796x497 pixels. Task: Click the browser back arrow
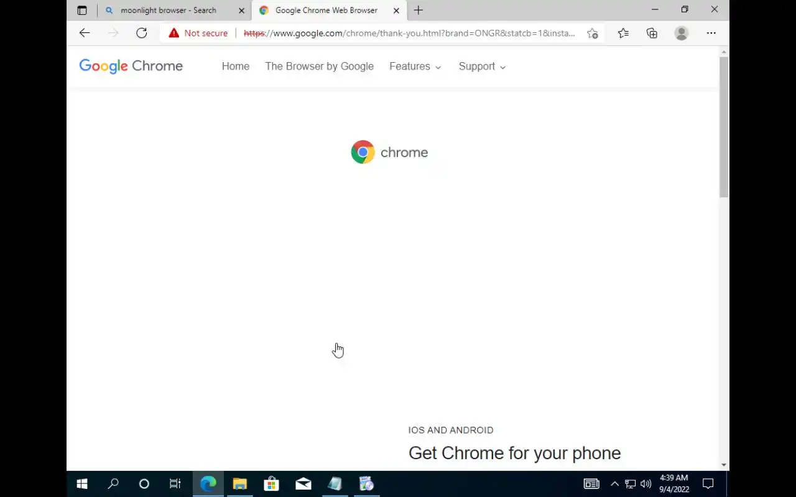85,33
